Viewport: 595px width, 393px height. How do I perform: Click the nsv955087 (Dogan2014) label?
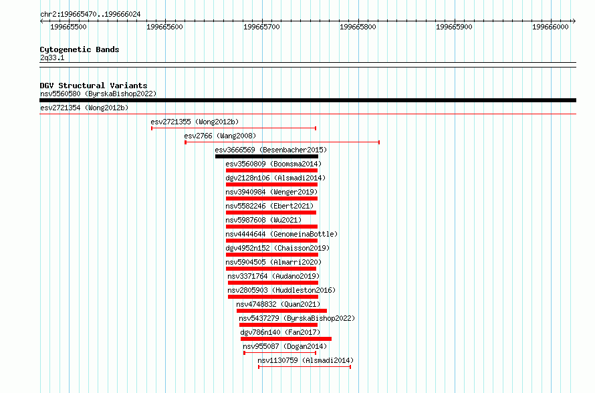tap(285, 346)
